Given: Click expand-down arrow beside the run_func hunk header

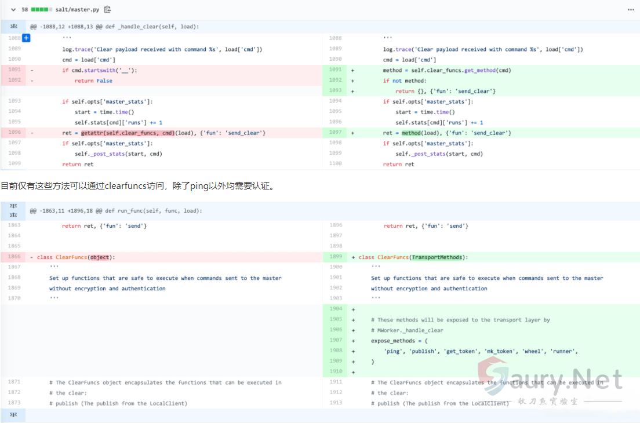Looking at the screenshot, I should (x=14, y=215).
